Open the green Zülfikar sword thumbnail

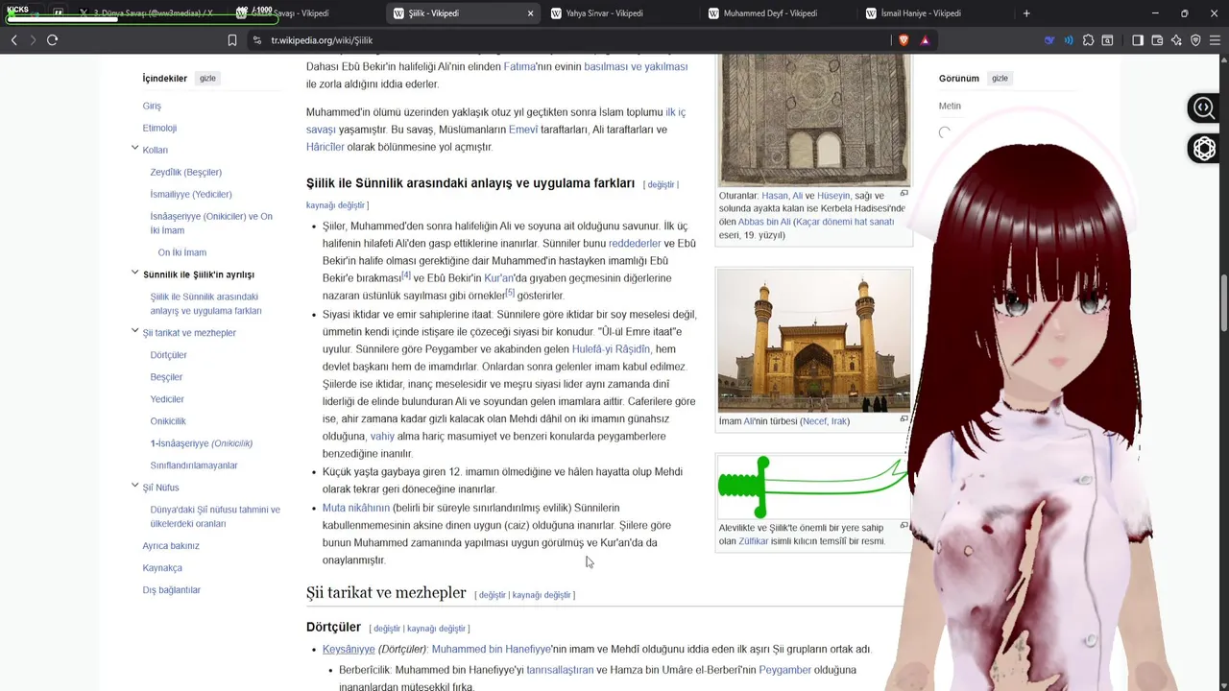coord(813,488)
